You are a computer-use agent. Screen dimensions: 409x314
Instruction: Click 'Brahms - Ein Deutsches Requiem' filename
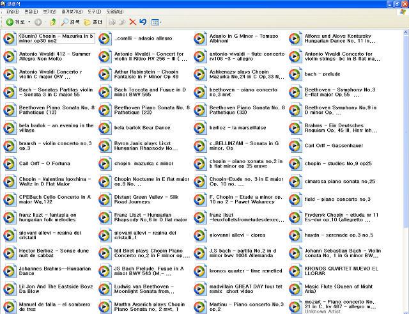341,128
